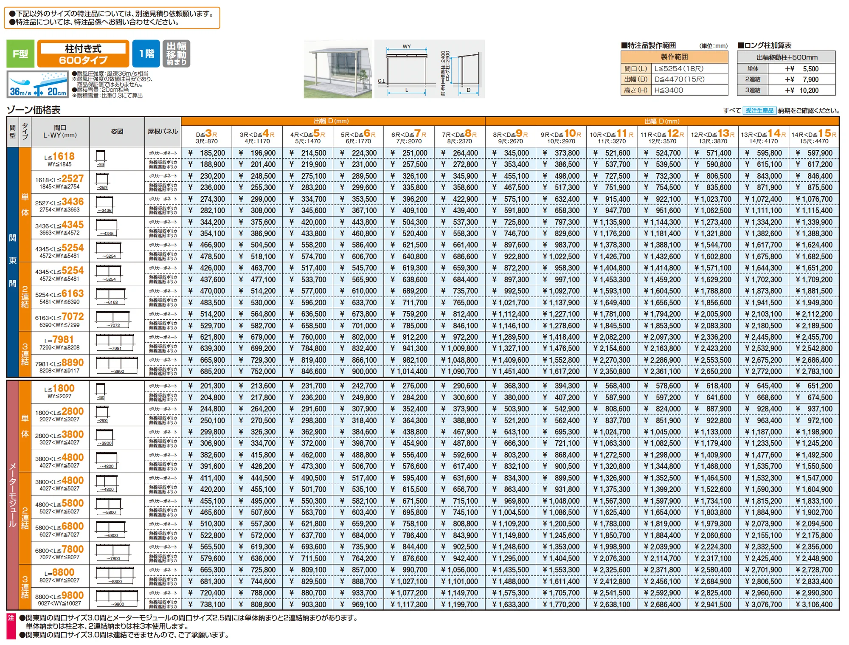Select the D≤3尺 column header
The width and height of the screenshot is (849, 645).
pos(207,136)
